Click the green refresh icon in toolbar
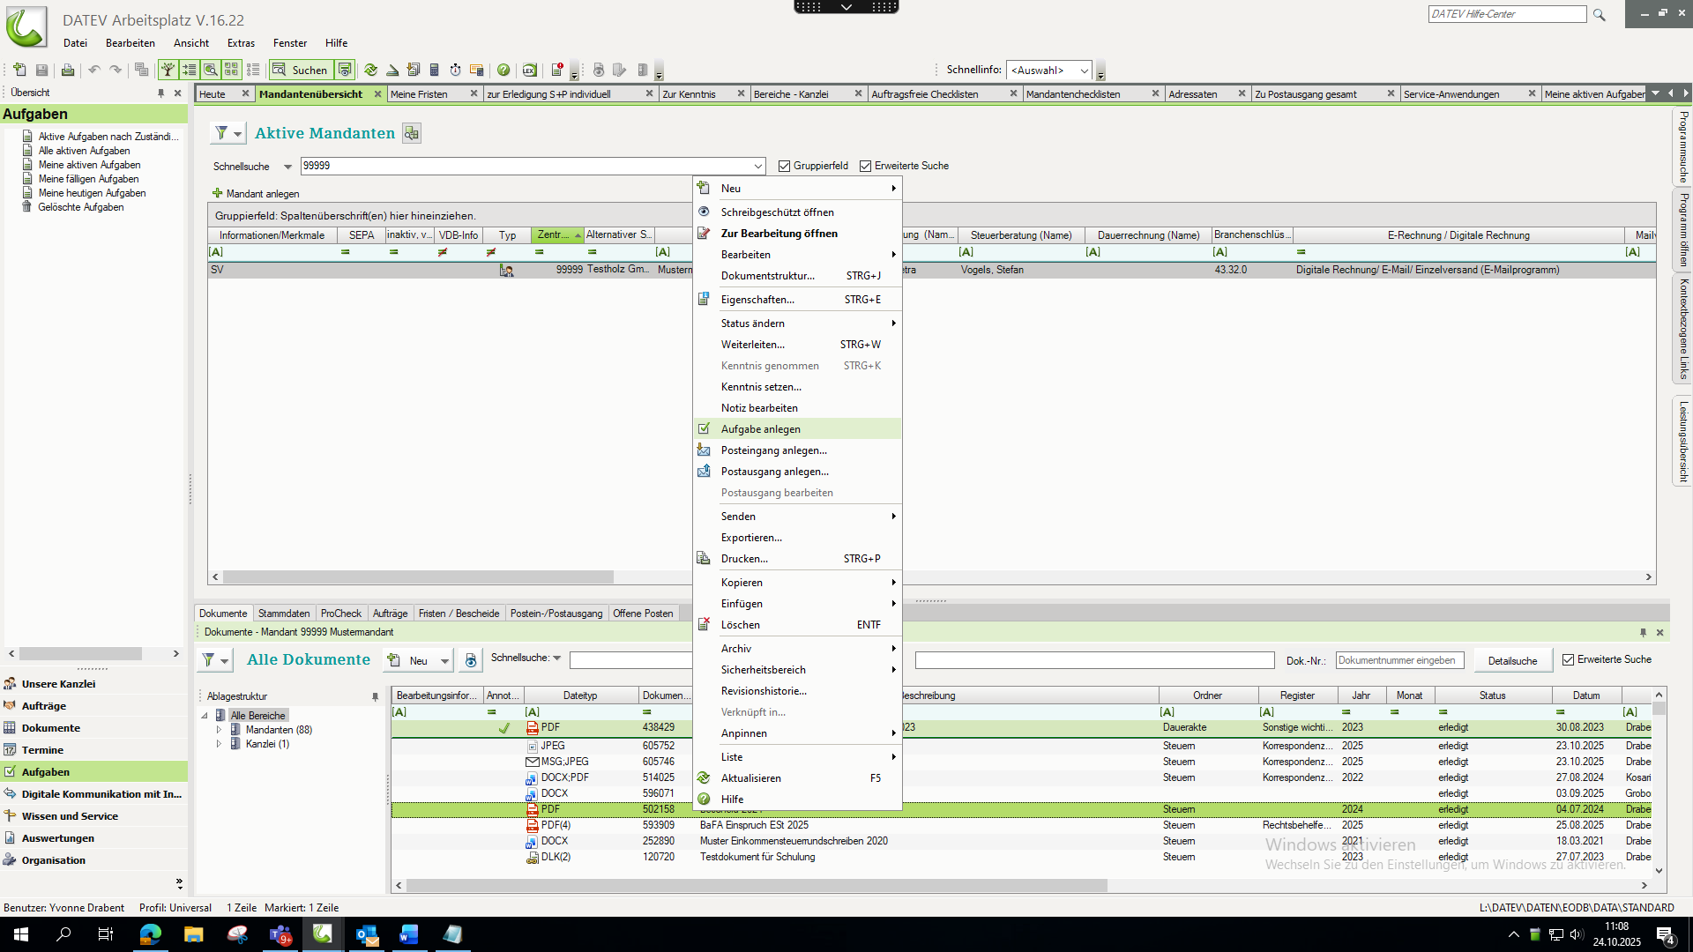The height and width of the screenshot is (952, 1693). pos(370,71)
